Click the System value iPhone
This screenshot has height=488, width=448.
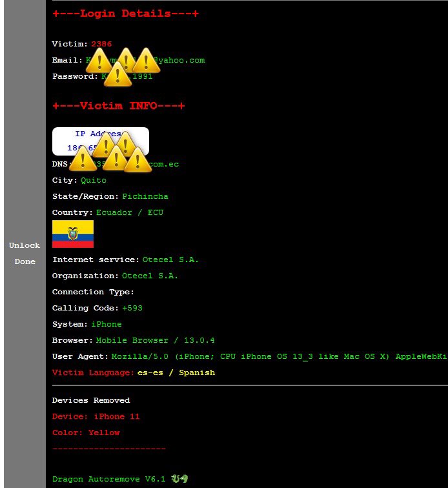point(107,324)
